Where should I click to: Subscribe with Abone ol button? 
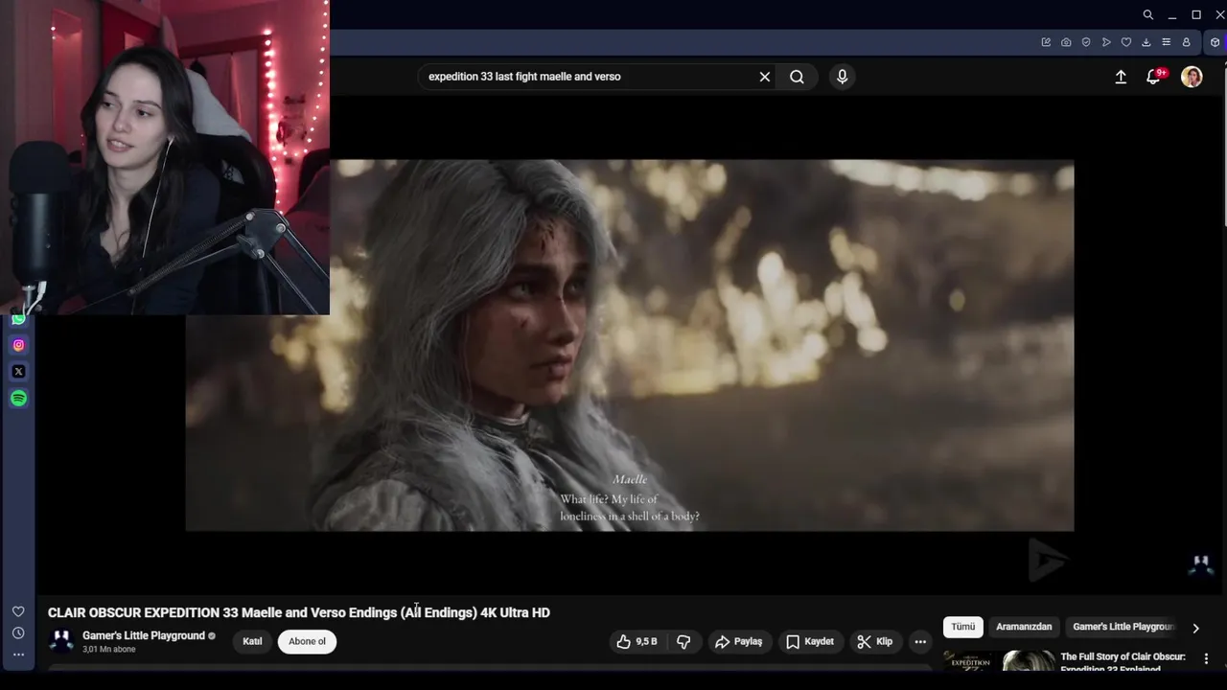(x=307, y=641)
